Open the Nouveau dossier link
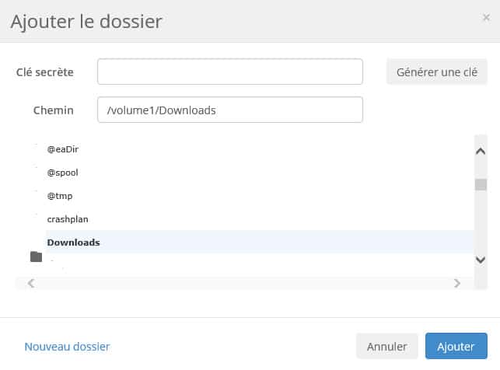Image resolution: width=500 pixels, height=370 pixels. click(x=67, y=347)
